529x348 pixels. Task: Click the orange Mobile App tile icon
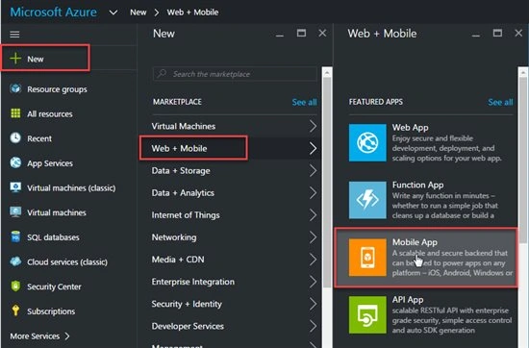click(367, 258)
